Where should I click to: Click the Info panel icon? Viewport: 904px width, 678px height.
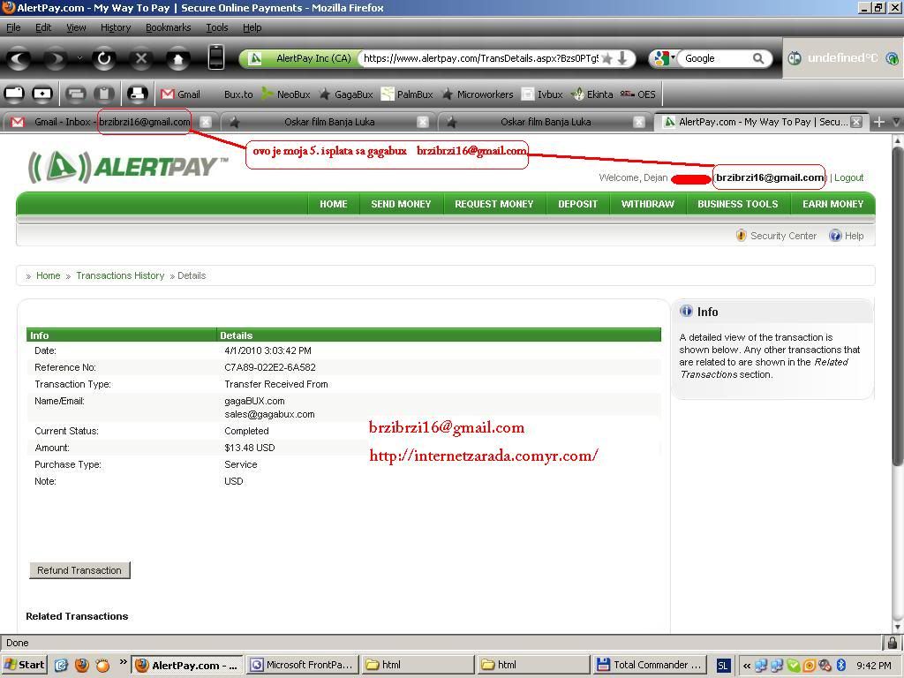pos(686,311)
